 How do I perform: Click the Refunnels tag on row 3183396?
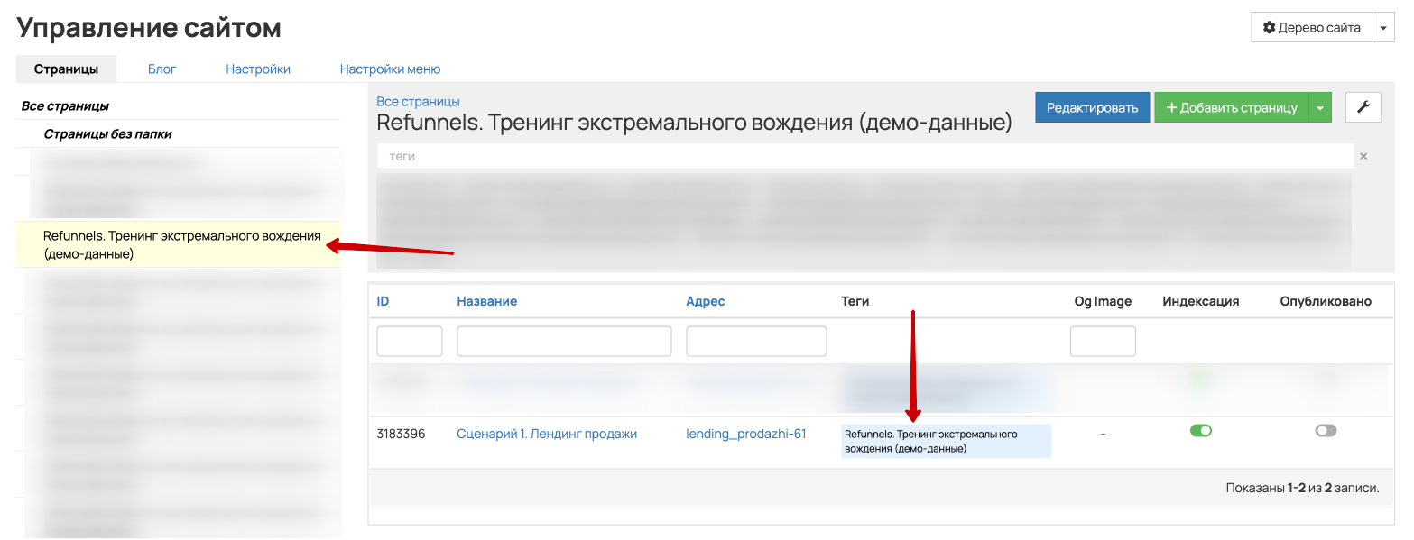pyautogui.click(x=946, y=441)
